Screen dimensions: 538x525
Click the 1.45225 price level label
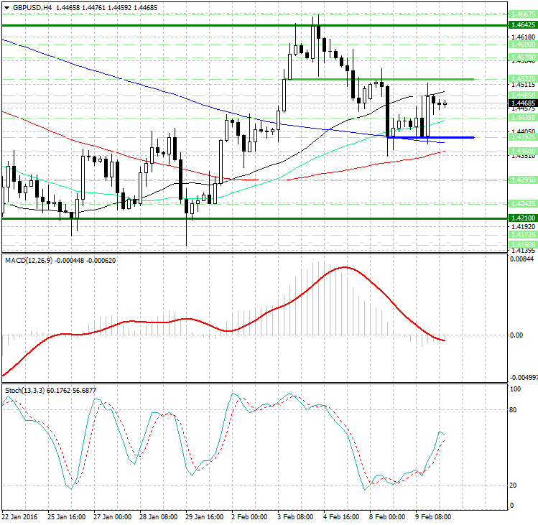tap(523, 78)
